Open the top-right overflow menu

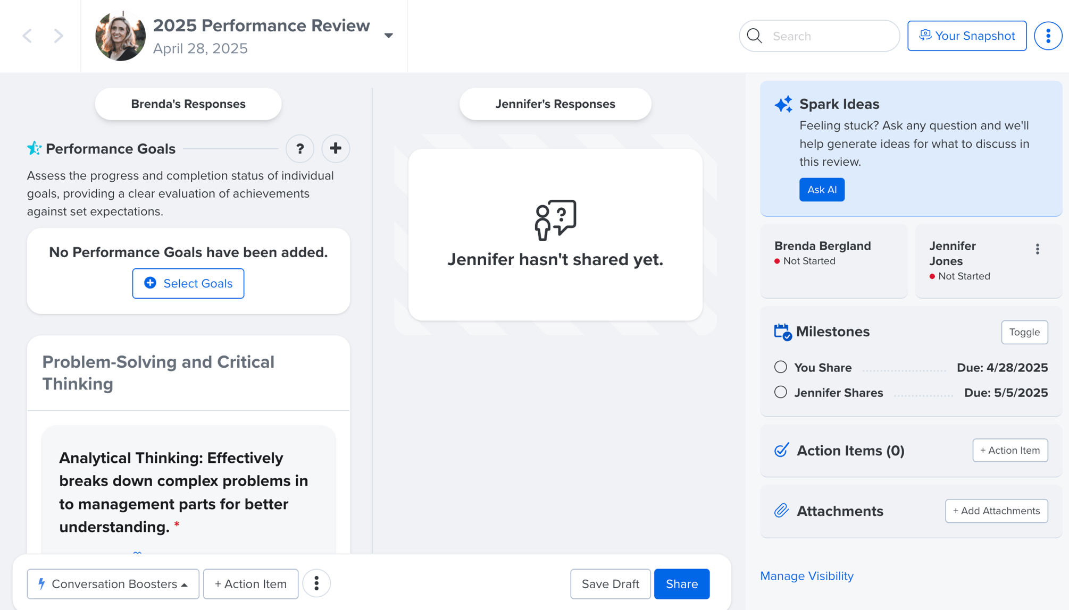(x=1048, y=35)
